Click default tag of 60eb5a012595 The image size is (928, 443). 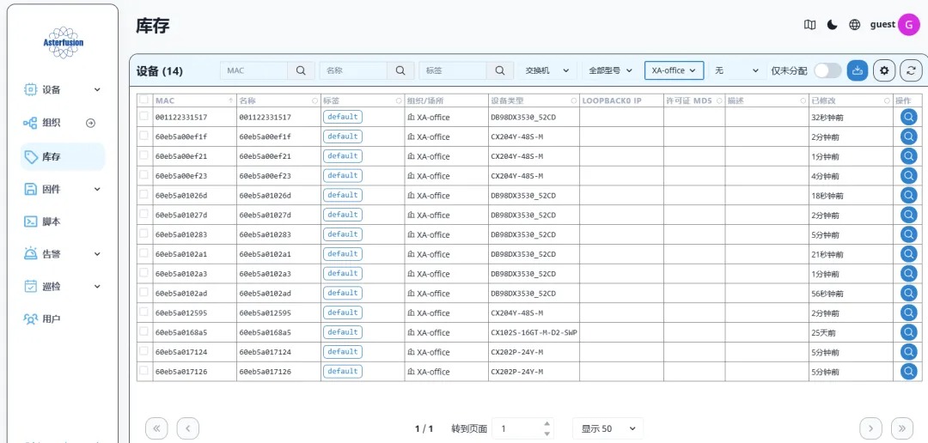point(343,313)
